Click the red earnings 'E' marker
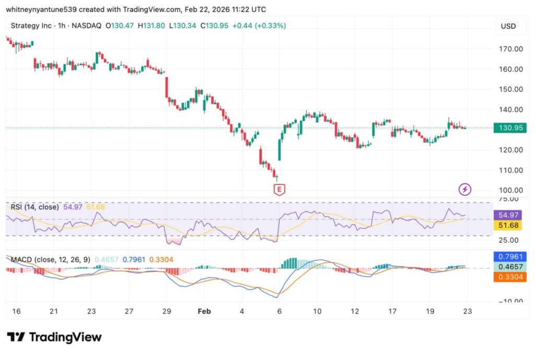Viewport: 535px width, 355px height. pyautogui.click(x=280, y=189)
